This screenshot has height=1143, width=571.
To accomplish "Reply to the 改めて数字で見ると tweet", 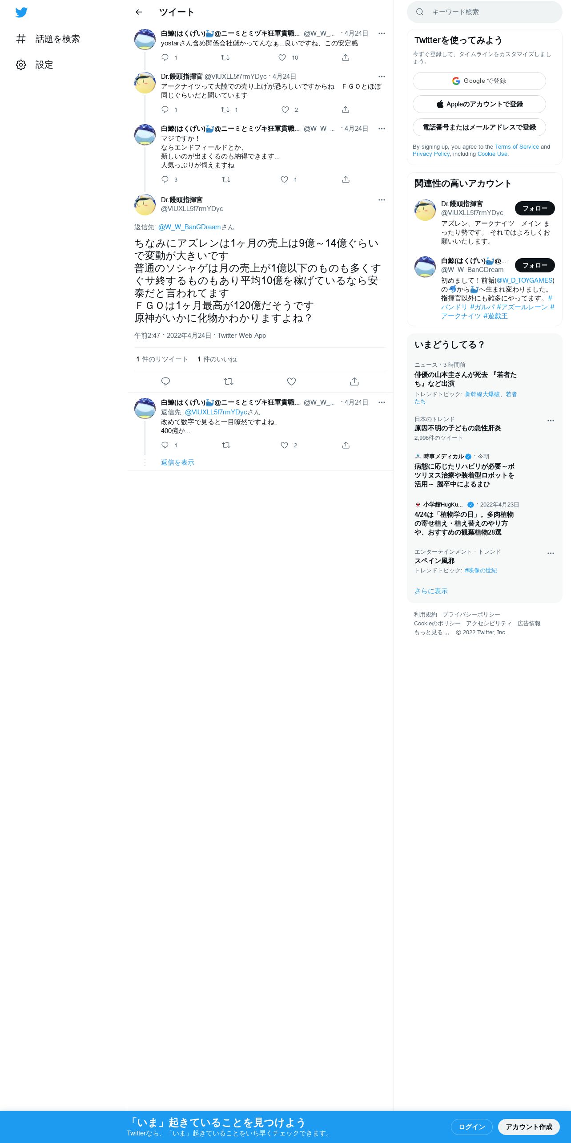I will [165, 445].
